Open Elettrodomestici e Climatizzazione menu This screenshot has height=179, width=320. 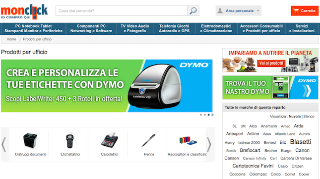(216, 29)
